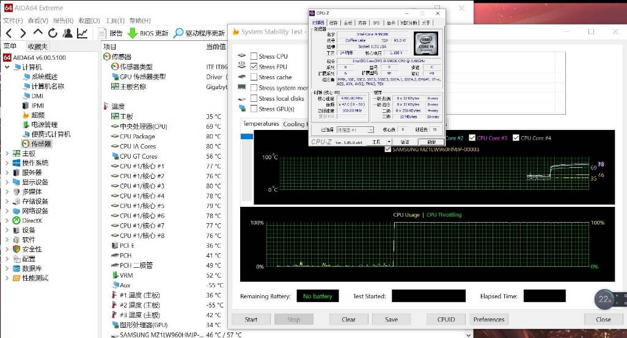
Task: Select the 性能测试 icon in the tree
Action: pos(16,278)
